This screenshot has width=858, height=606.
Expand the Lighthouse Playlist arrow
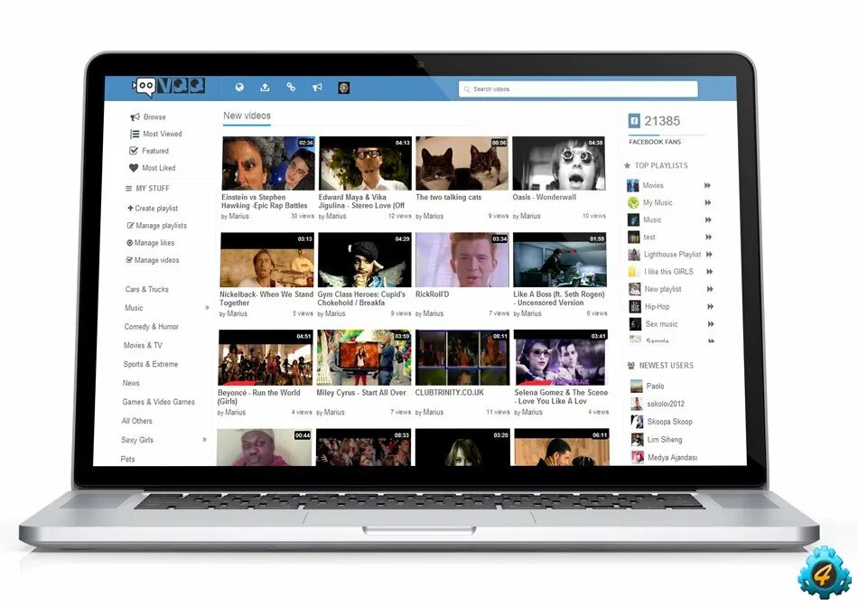[x=709, y=255]
